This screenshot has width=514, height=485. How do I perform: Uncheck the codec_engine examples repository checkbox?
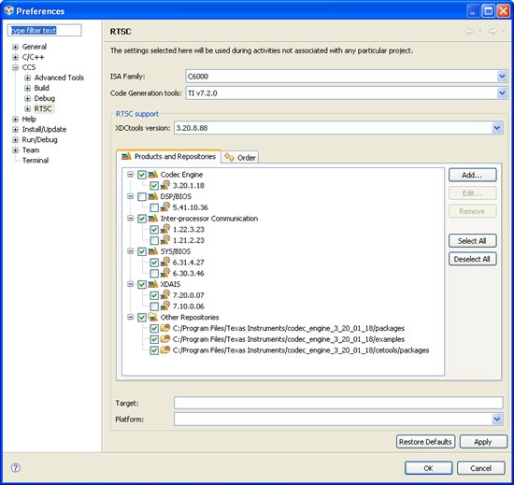point(154,339)
